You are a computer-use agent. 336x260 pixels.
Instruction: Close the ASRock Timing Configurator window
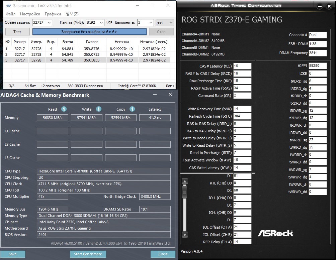pos(329,6)
